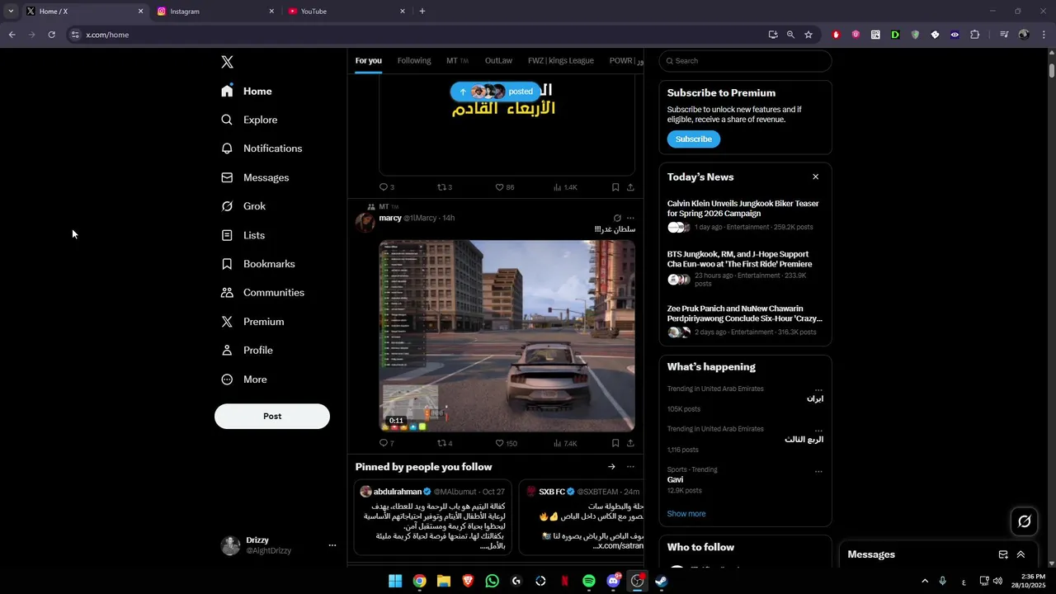Expand the More menu in the sidebar
Viewport: 1056px width, 594px height.
(x=244, y=379)
